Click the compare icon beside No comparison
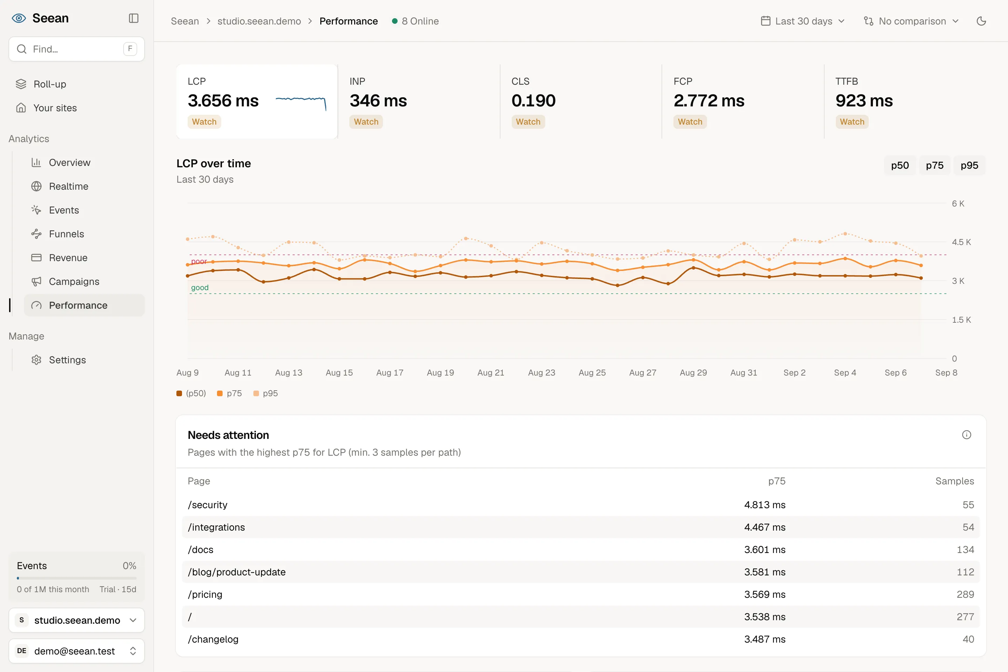1008x672 pixels. coord(868,21)
